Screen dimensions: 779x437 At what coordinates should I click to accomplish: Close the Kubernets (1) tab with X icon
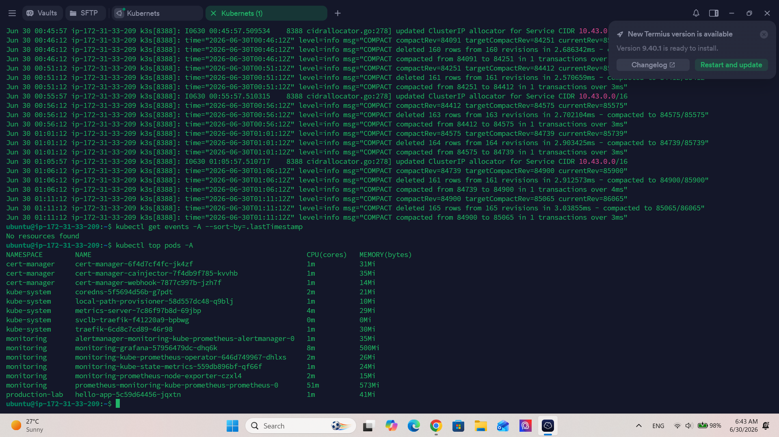point(213,13)
